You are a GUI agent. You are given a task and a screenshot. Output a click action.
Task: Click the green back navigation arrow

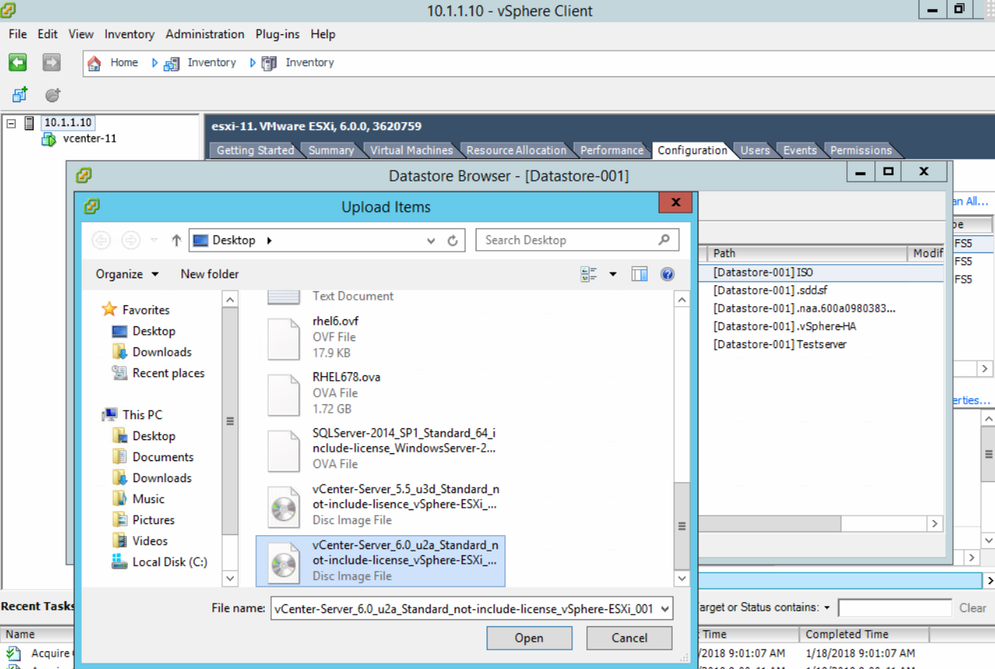[x=18, y=63]
